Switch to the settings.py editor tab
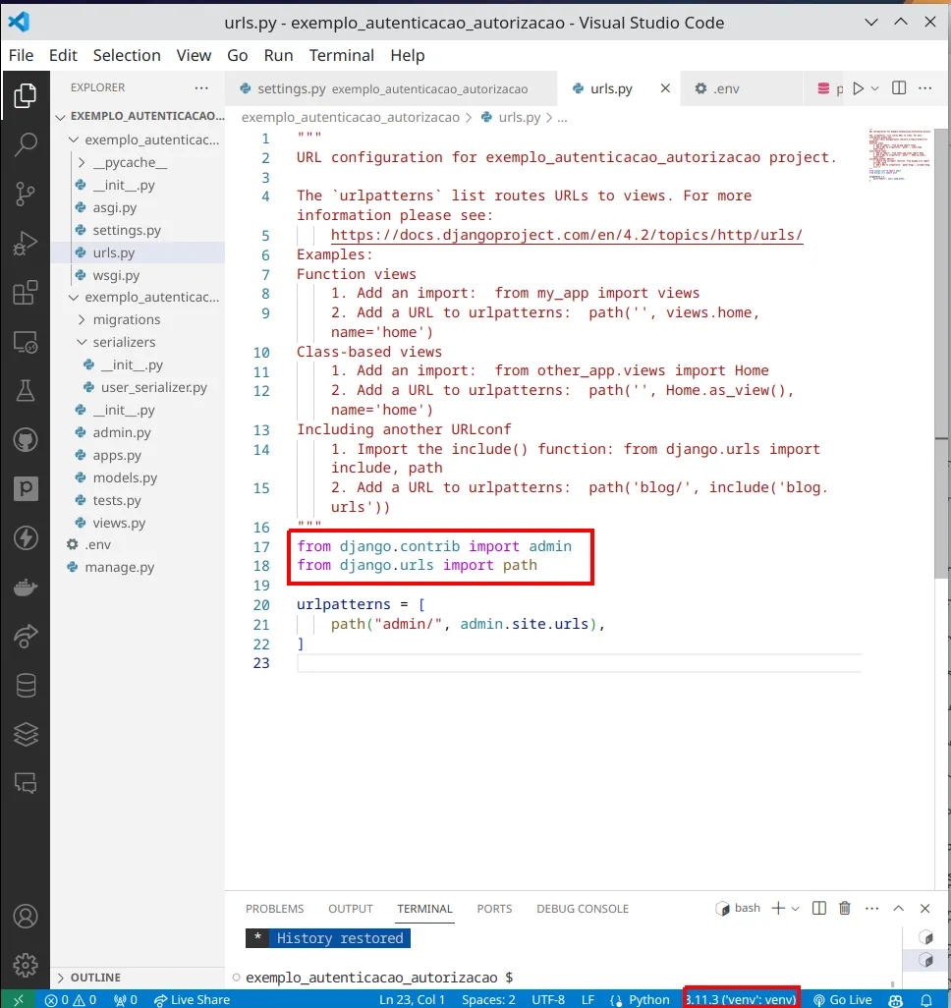The height and width of the screenshot is (1008, 951). [x=391, y=88]
